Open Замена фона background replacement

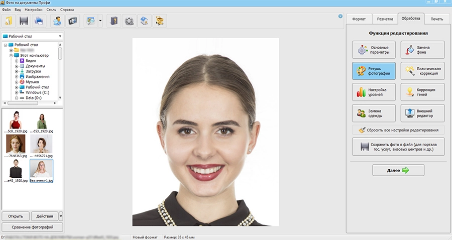(422, 50)
